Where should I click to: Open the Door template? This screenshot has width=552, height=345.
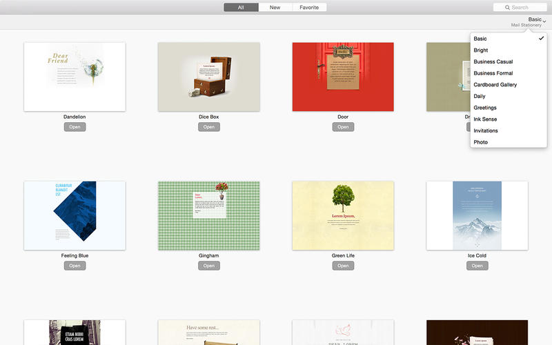343,127
